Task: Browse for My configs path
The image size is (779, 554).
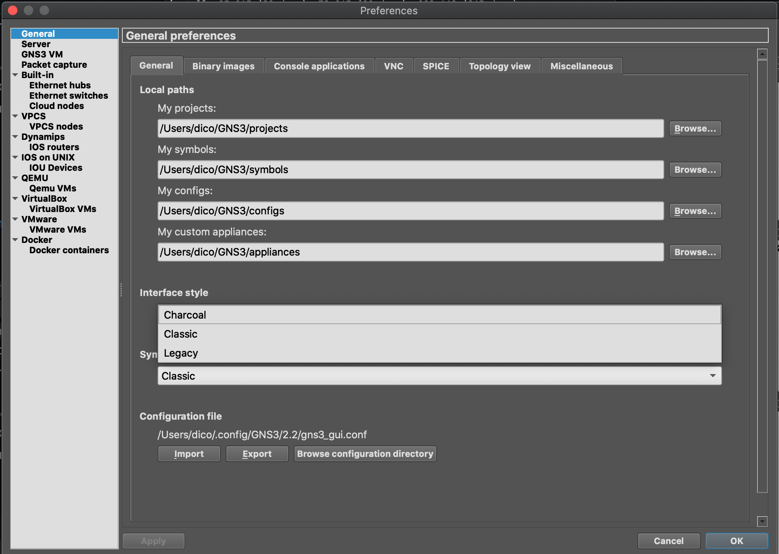Action: point(695,211)
